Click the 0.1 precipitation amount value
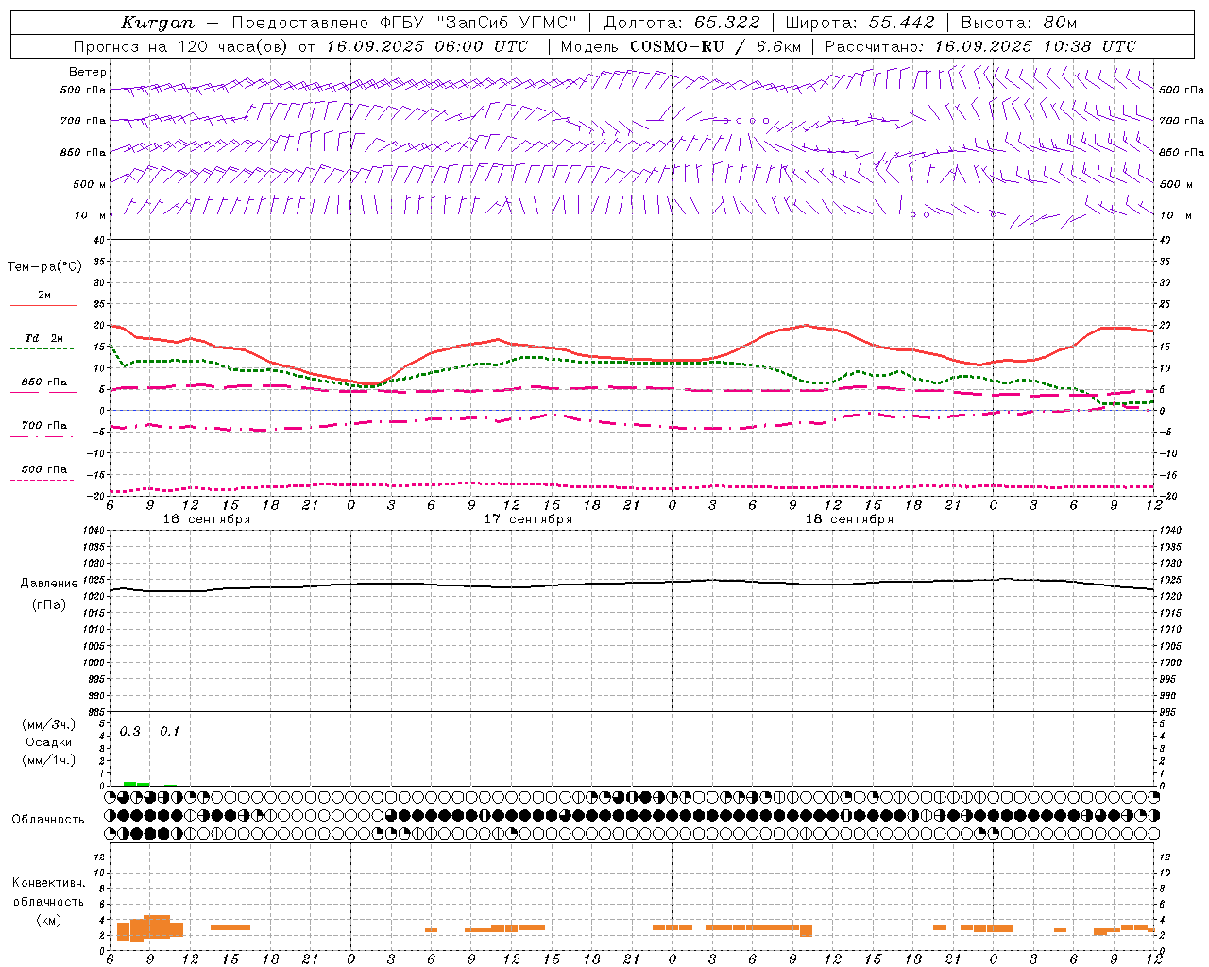 (169, 732)
